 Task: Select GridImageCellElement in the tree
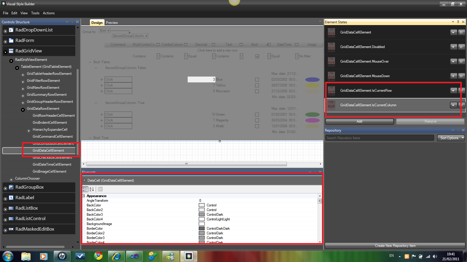point(49,171)
